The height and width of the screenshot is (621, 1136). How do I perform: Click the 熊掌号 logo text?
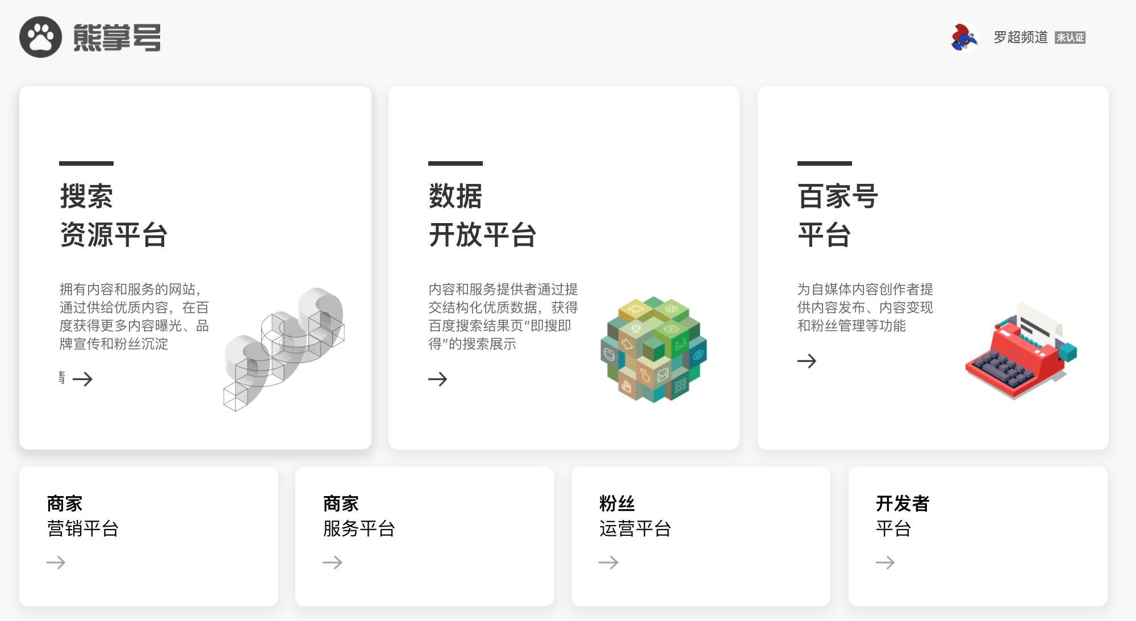tap(117, 37)
